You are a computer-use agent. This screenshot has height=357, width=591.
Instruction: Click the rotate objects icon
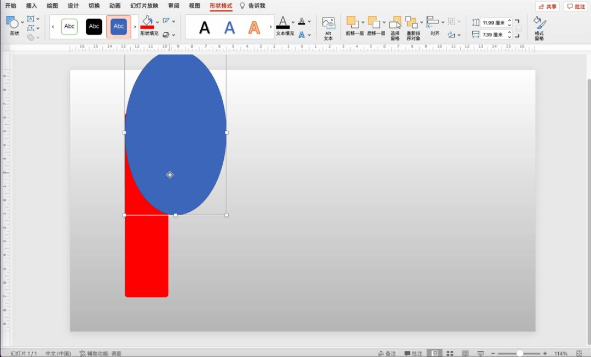pyautogui.click(x=451, y=34)
